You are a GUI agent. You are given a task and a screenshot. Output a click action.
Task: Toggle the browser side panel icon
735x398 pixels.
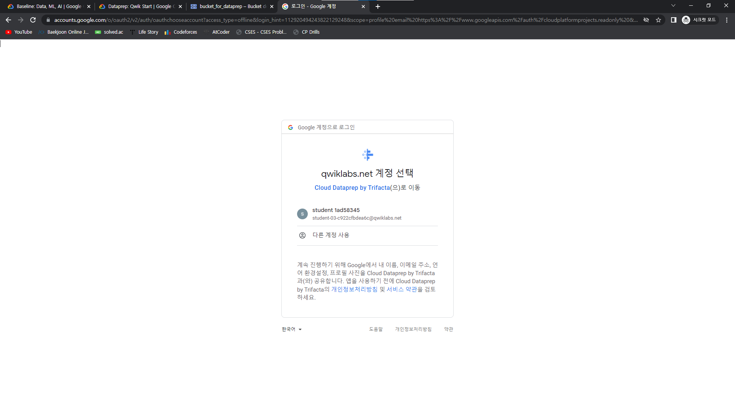pyautogui.click(x=674, y=20)
